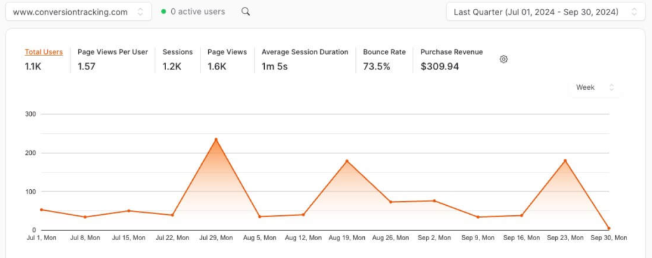Select the Total Users metric tab
652x258 pixels.
pos(43,52)
